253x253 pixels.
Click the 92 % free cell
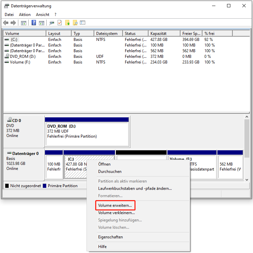coord(209,39)
